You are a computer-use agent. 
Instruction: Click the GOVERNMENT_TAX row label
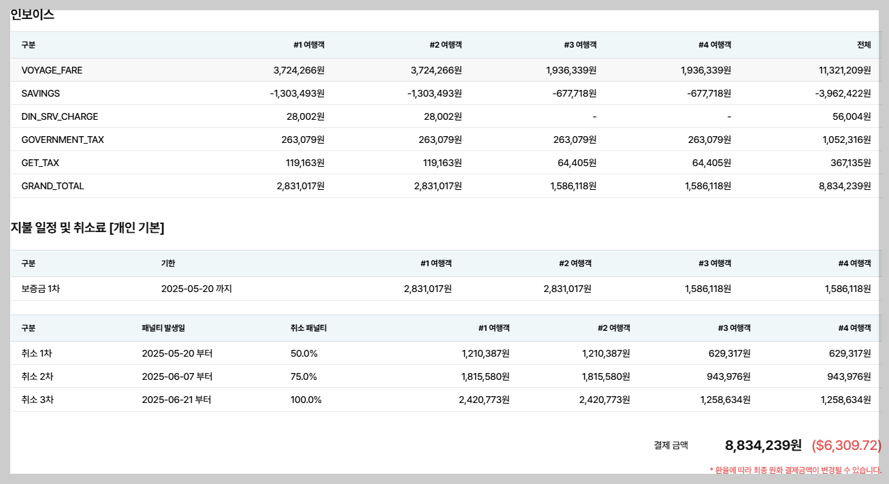click(63, 140)
